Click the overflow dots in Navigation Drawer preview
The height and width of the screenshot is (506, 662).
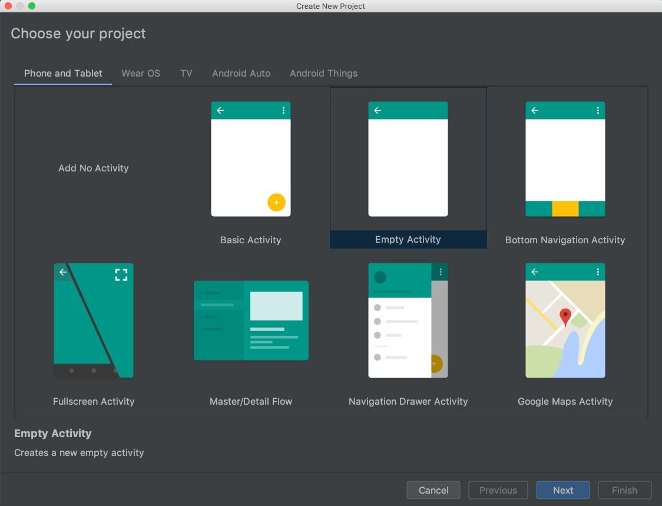pos(441,272)
